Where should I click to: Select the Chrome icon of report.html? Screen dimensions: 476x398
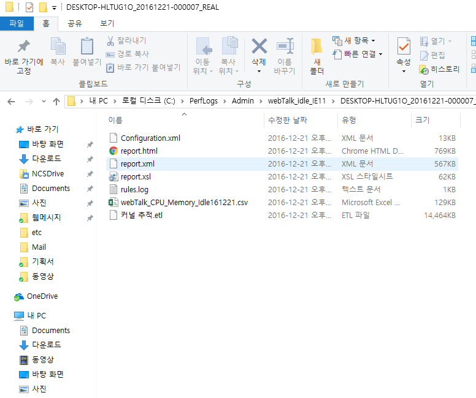coord(113,151)
